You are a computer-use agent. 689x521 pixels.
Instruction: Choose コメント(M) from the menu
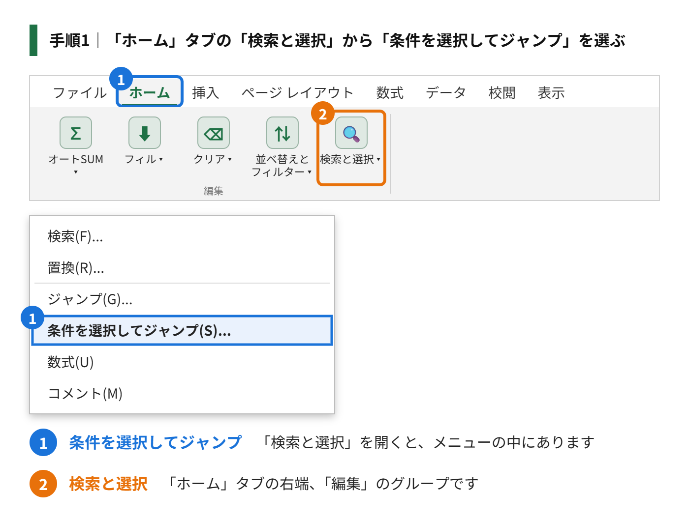[x=182, y=394]
